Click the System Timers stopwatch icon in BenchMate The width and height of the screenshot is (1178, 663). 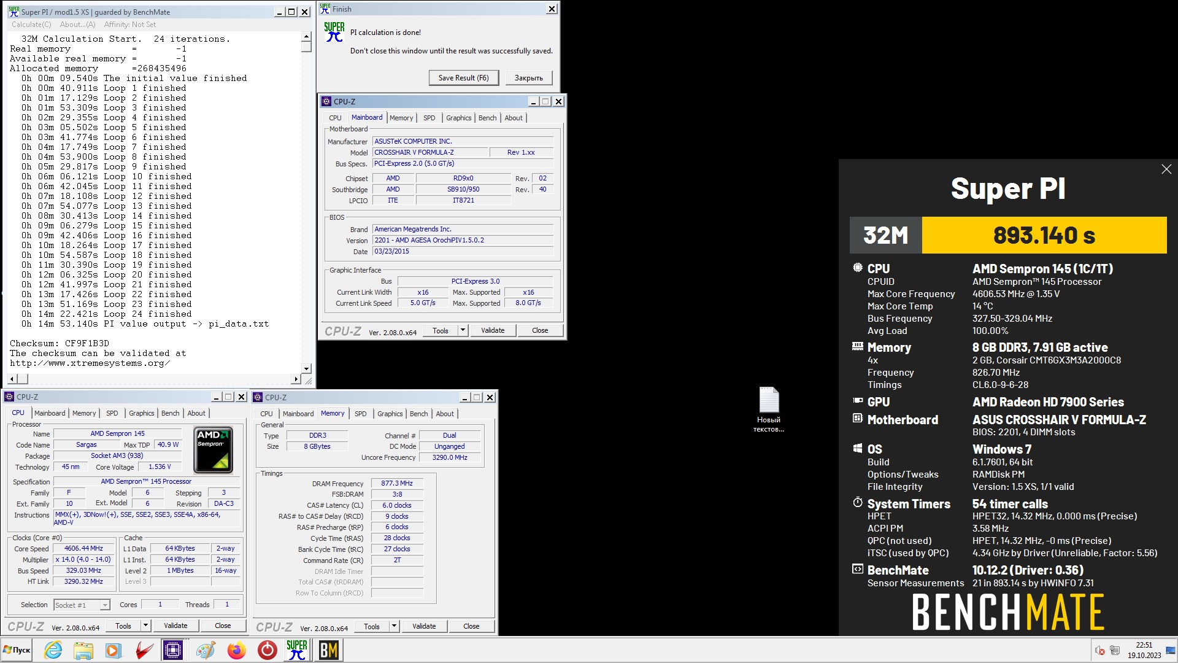pyautogui.click(x=857, y=503)
